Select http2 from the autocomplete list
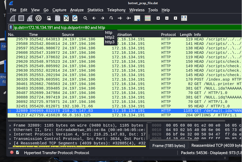242x162 pixels. (x=110, y=37)
